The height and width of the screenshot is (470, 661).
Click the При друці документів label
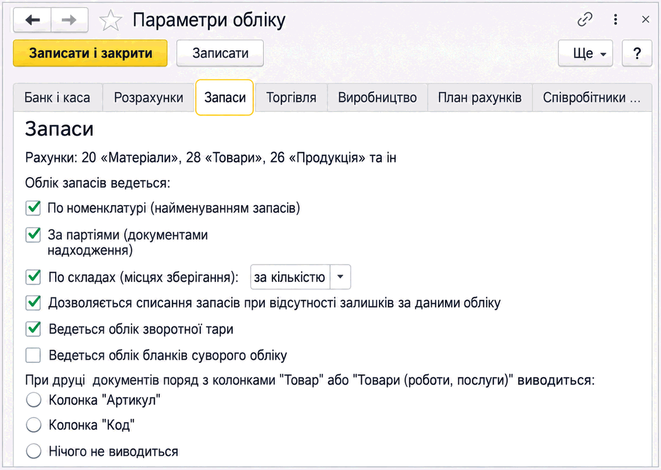tap(310, 380)
